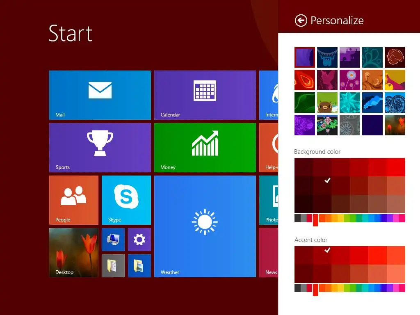
Task: Choose the floral green-and-pink black background
Action: pyautogui.click(x=327, y=125)
